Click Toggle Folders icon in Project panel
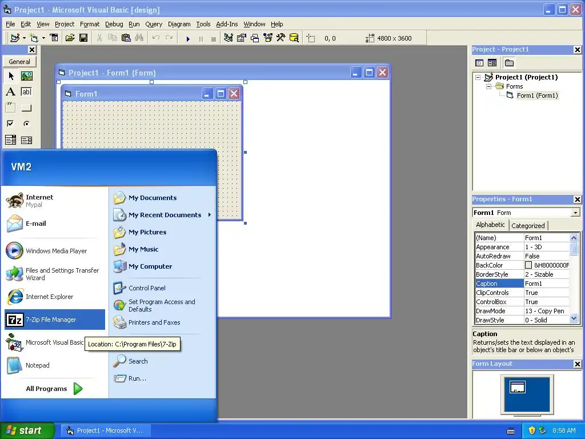 pyautogui.click(x=509, y=63)
